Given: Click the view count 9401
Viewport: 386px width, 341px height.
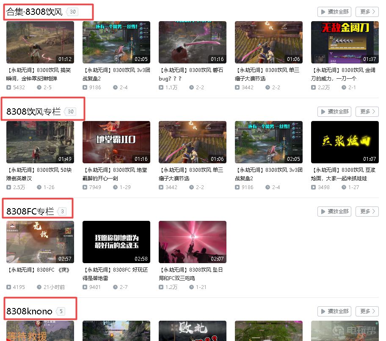Looking at the screenshot, I should pos(95,287).
